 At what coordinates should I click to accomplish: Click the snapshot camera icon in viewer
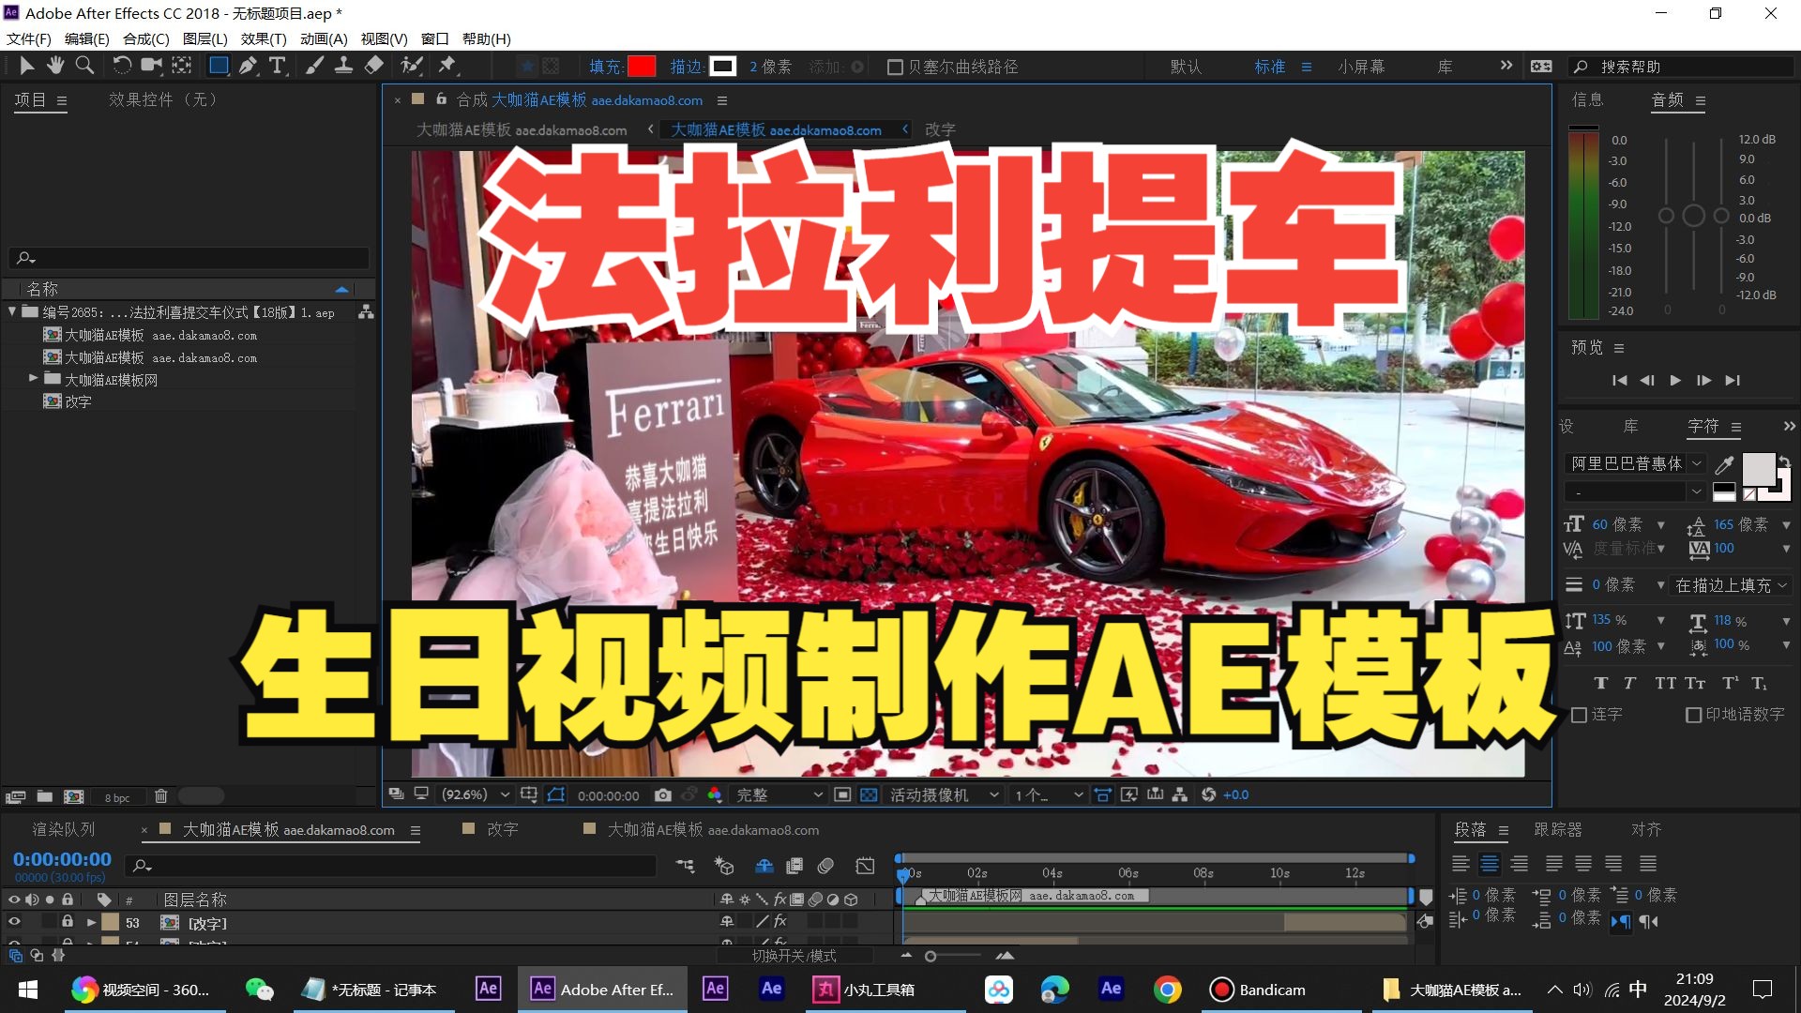tap(663, 794)
